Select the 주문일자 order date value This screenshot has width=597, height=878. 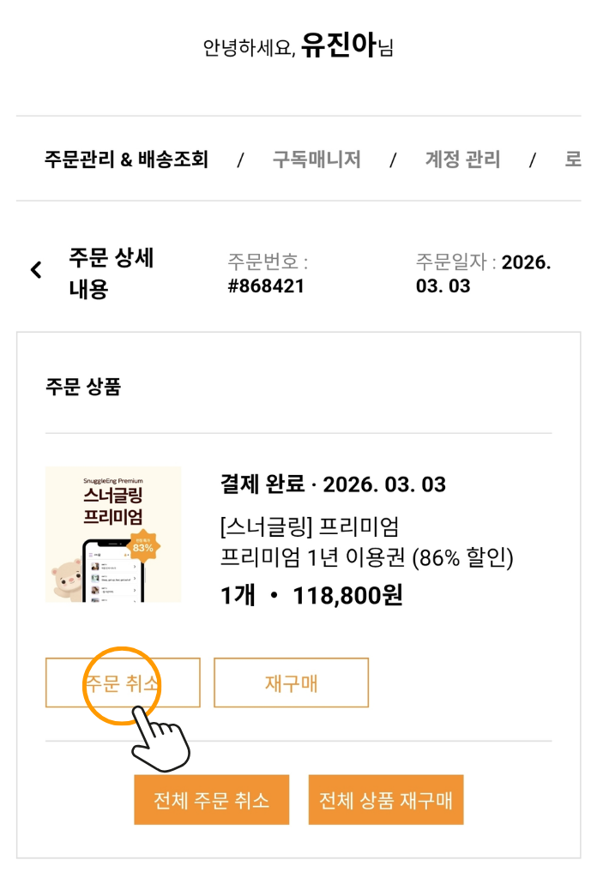pyautogui.click(x=483, y=274)
